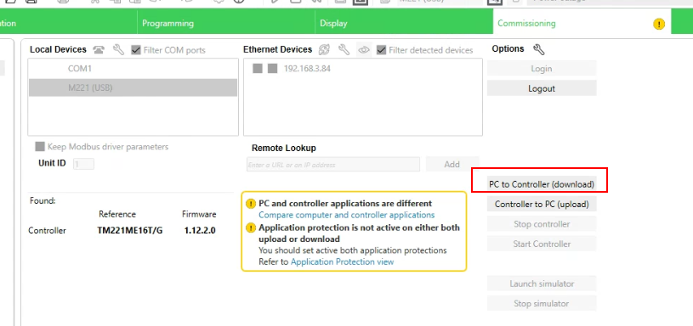The width and height of the screenshot is (693, 326).
Task: Click the TM221ME16T/G controller reference
Action: (130, 230)
